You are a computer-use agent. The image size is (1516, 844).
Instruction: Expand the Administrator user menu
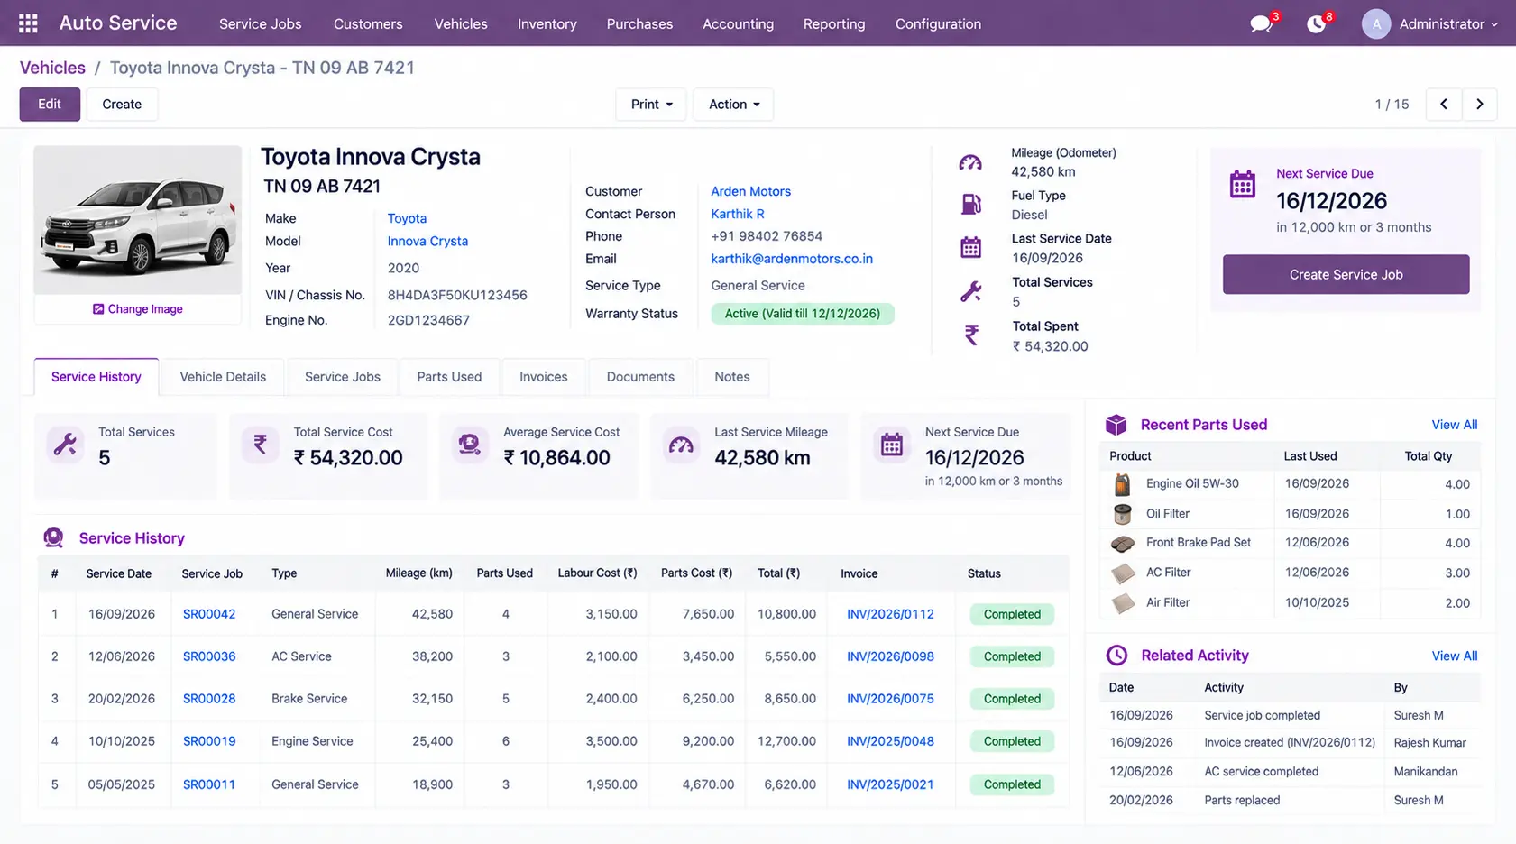(1448, 24)
